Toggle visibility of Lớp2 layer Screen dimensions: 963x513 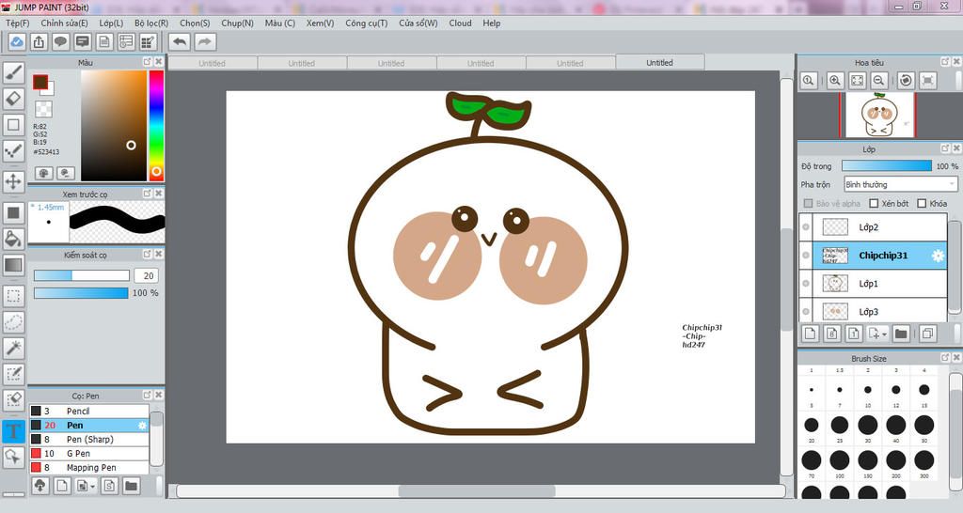pos(806,227)
